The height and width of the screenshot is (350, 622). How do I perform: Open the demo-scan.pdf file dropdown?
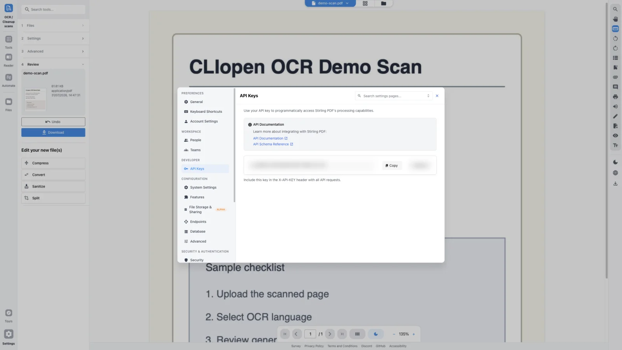point(330,3)
